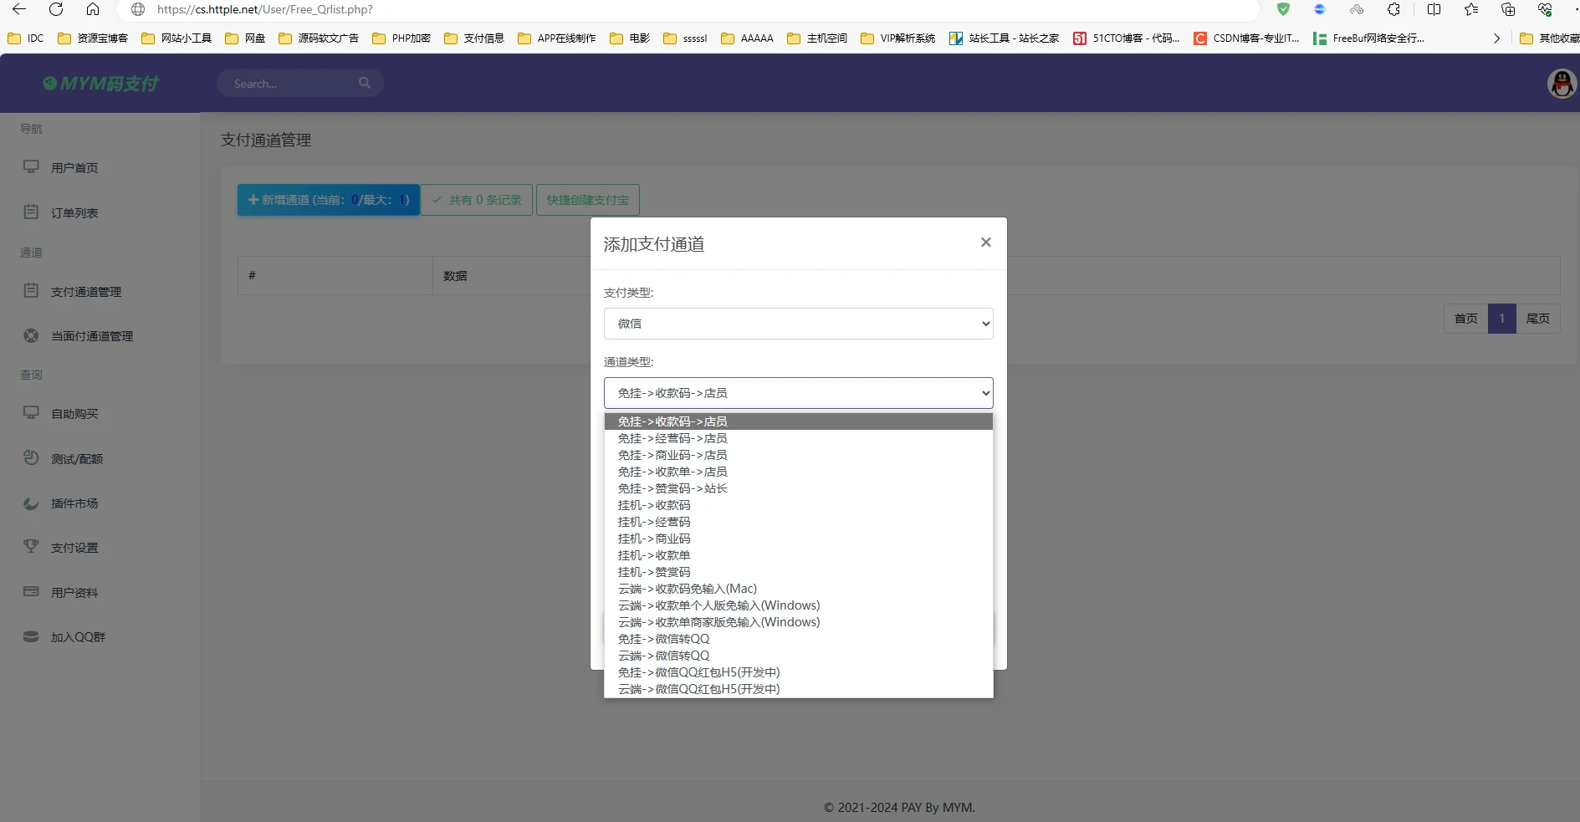The height and width of the screenshot is (822, 1580).
Task: Go to 支付设置 in sidebar
Action: 74,548
